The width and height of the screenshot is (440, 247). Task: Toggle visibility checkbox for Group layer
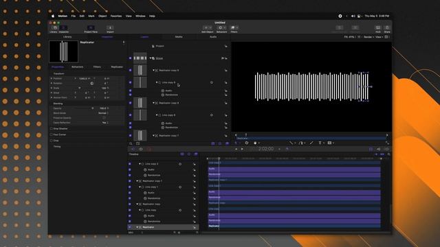click(x=130, y=58)
